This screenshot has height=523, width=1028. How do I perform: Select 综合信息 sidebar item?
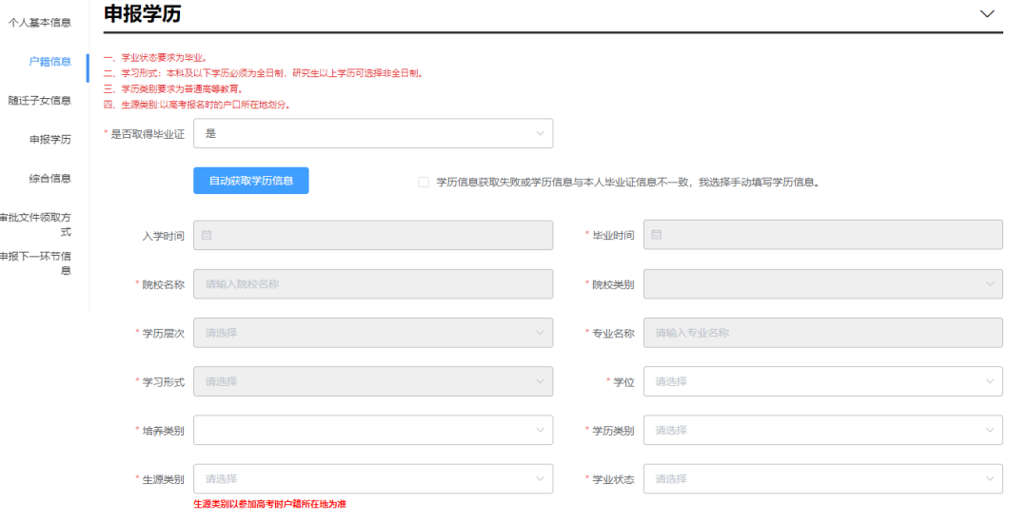point(49,178)
